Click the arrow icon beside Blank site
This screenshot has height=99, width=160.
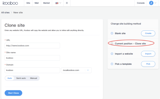(112, 33)
